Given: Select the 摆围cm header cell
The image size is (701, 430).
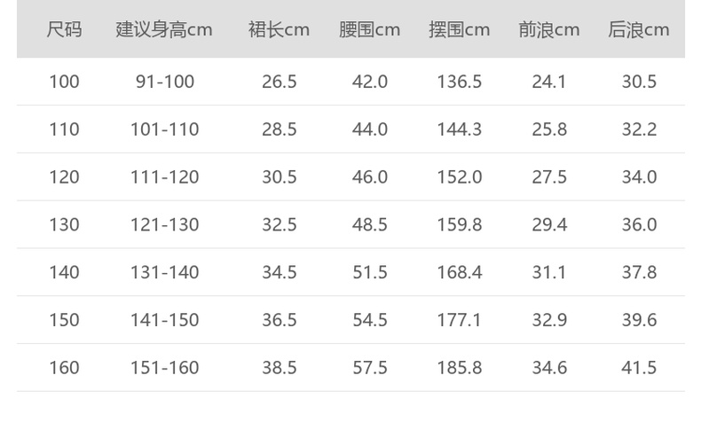Looking at the screenshot, I should [x=459, y=29].
